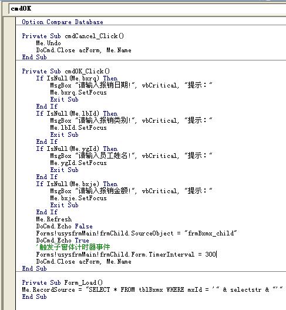Image resolution: width=286 pixels, height=310 pixels.
Task: Click the Me.bxrq.SetFocus statement
Action: coord(78,92)
